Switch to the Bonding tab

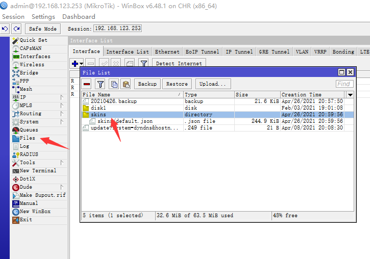pos(343,51)
